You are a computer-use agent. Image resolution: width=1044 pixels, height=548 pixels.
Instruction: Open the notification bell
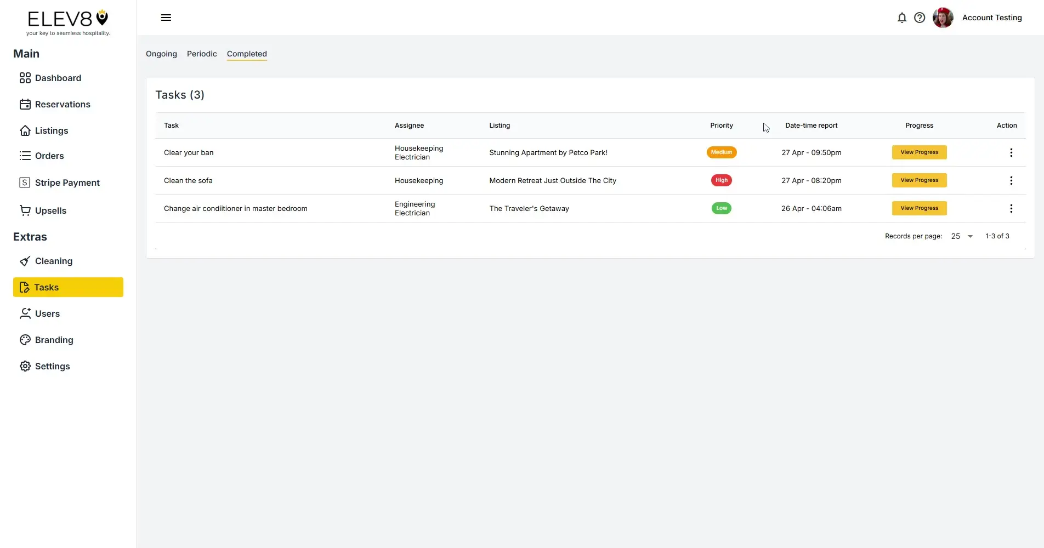[x=901, y=18]
